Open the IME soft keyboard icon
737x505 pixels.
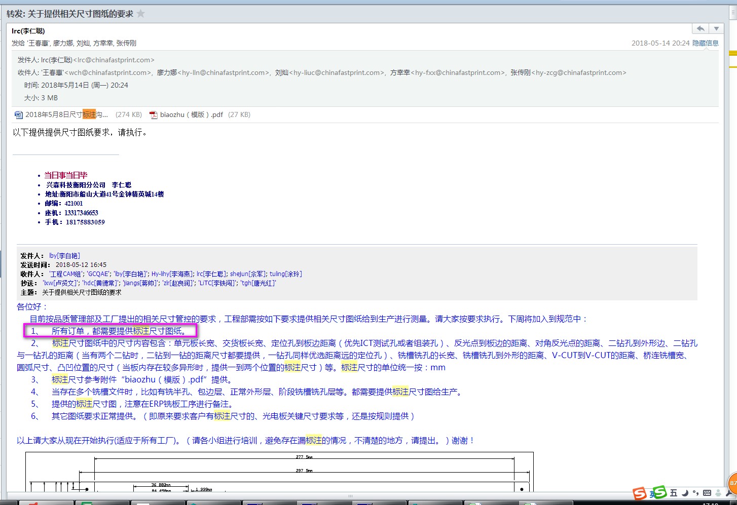pyautogui.click(x=707, y=493)
